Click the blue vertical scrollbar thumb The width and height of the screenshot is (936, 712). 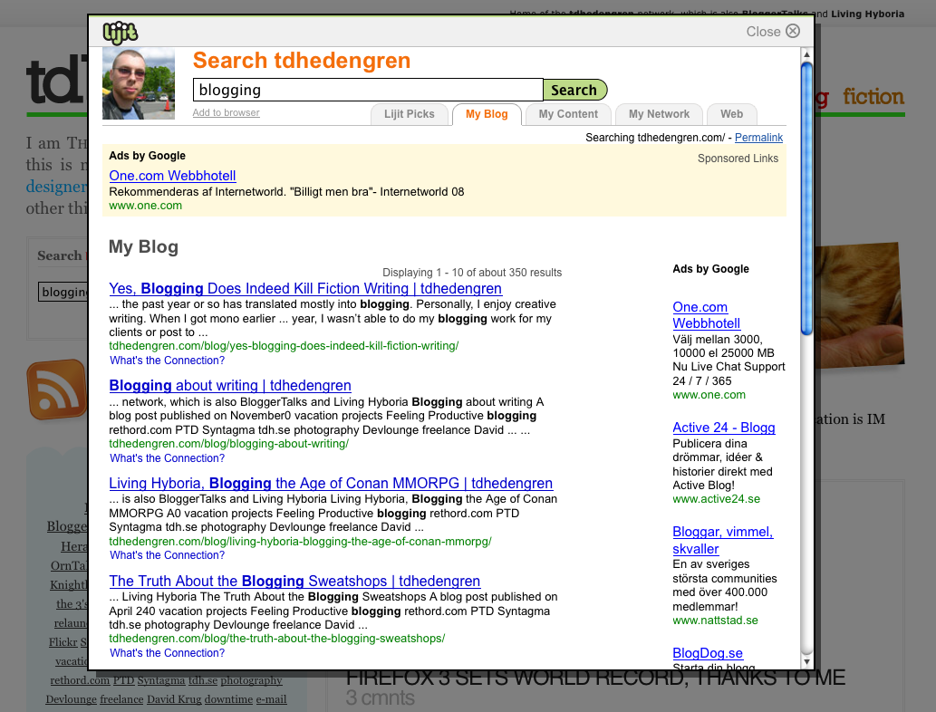(x=806, y=198)
